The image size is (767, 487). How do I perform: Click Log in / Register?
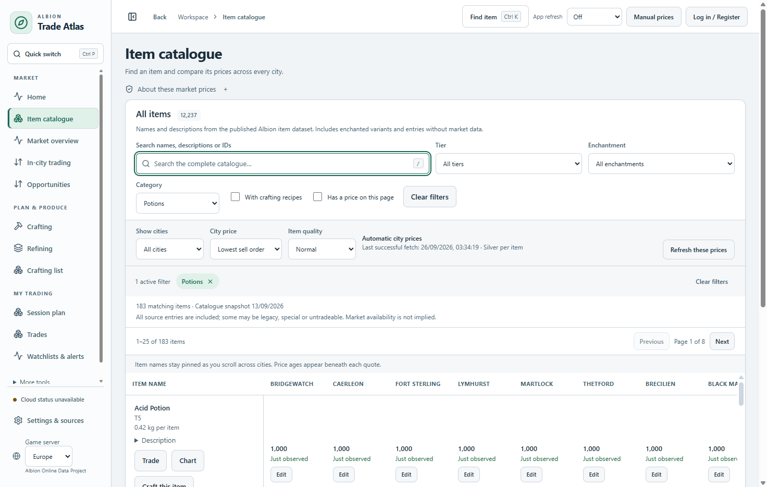tap(716, 17)
